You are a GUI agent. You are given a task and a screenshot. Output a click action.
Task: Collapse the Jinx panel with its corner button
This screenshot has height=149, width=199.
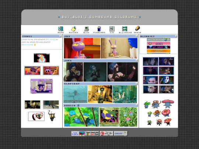pos(137,60)
